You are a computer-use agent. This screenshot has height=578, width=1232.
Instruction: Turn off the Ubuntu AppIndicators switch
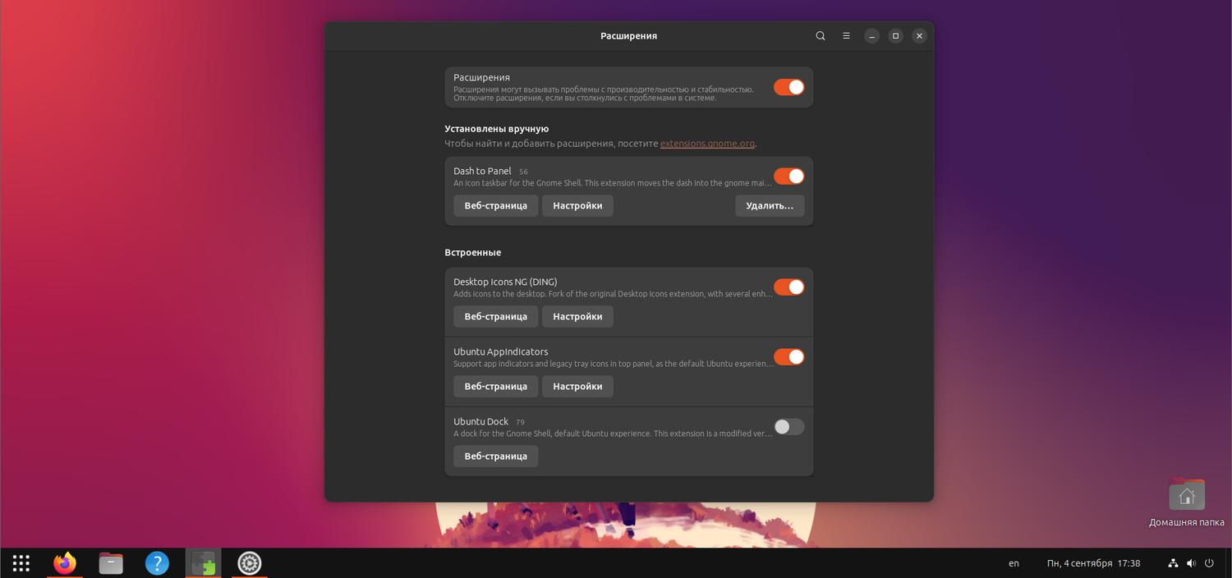click(788, 356)
